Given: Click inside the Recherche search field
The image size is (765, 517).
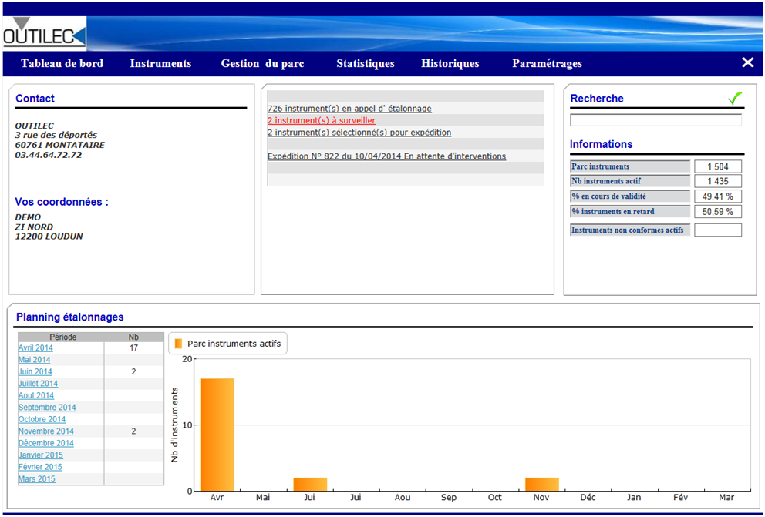Looking at the screenshot, I should point(655,120).
